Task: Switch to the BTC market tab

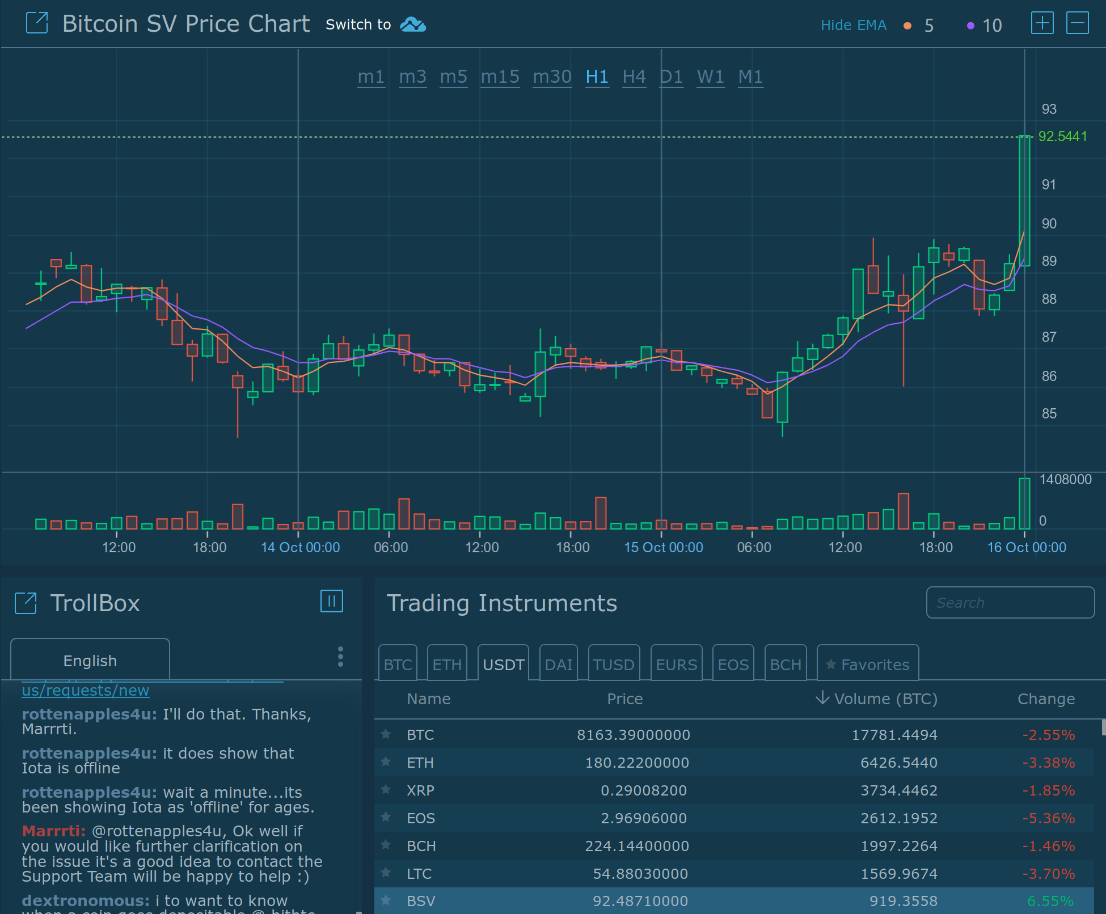Action: coord(398,663)
